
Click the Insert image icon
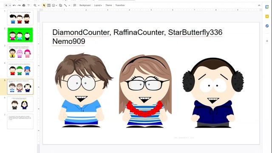(x=54, y=6)
